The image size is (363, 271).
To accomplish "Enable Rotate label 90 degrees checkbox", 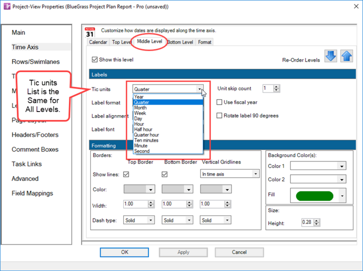I will pyautogui.click(x=219, y=116).
